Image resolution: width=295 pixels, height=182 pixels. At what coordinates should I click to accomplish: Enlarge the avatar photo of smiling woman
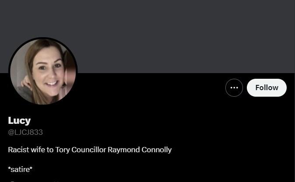click(43, 72)
